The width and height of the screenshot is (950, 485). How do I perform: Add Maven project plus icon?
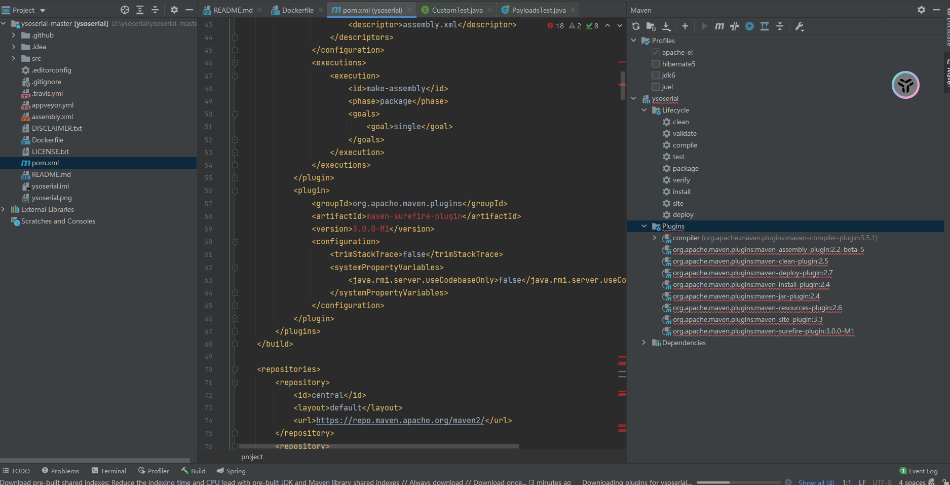685,26
